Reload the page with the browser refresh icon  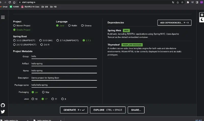pos(10,2)
